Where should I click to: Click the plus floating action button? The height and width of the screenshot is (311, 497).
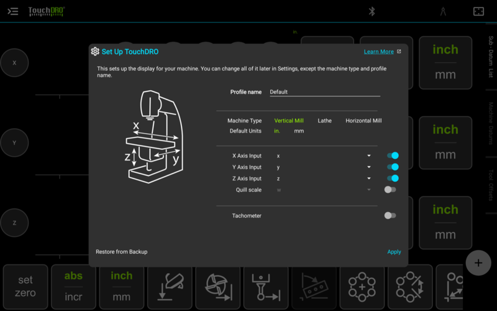coord(478,262)
